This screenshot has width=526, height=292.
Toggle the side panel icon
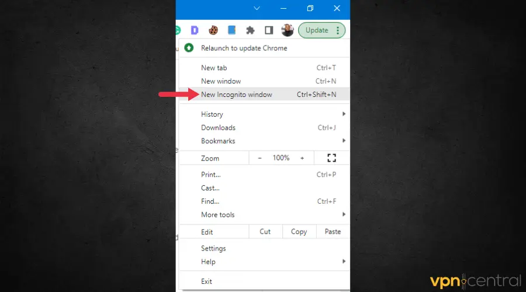269,30
